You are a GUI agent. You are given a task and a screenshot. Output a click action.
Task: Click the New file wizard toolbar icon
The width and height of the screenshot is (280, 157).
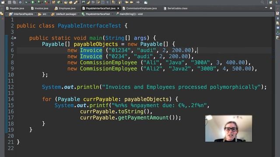pos(3,2)
